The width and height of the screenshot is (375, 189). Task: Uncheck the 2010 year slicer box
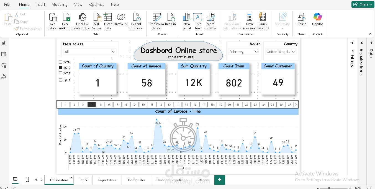[x=61, y=67]
